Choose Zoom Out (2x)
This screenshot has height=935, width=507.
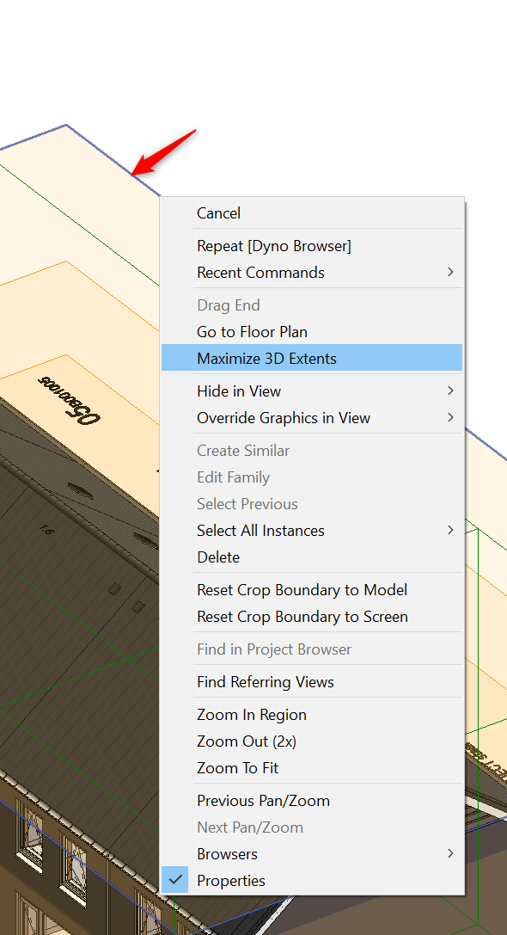248,741
